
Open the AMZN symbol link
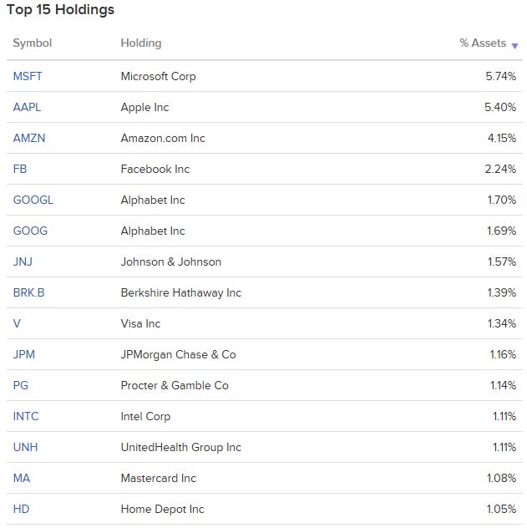click(29, 138)
